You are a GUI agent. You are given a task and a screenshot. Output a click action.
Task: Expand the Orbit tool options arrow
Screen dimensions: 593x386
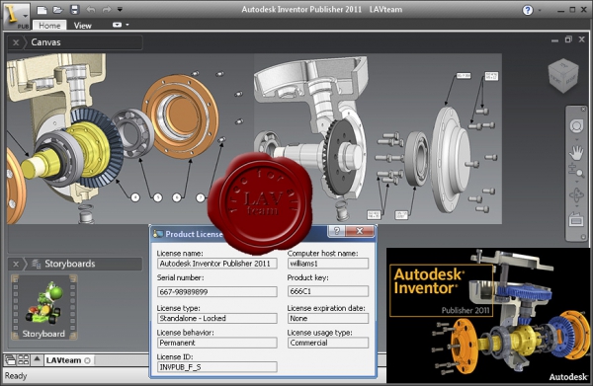click(576, 206)
